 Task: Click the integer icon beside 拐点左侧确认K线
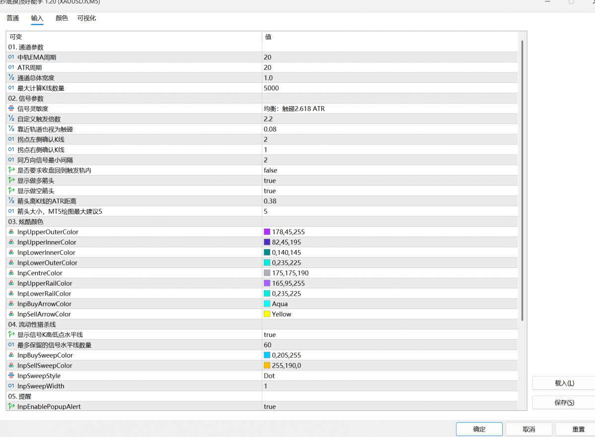point(11,139)
